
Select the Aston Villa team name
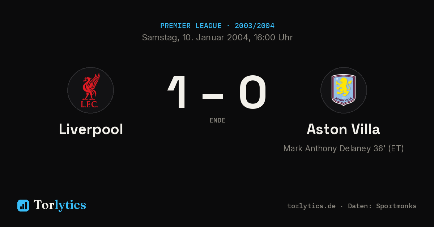click(x=344, y=129)
